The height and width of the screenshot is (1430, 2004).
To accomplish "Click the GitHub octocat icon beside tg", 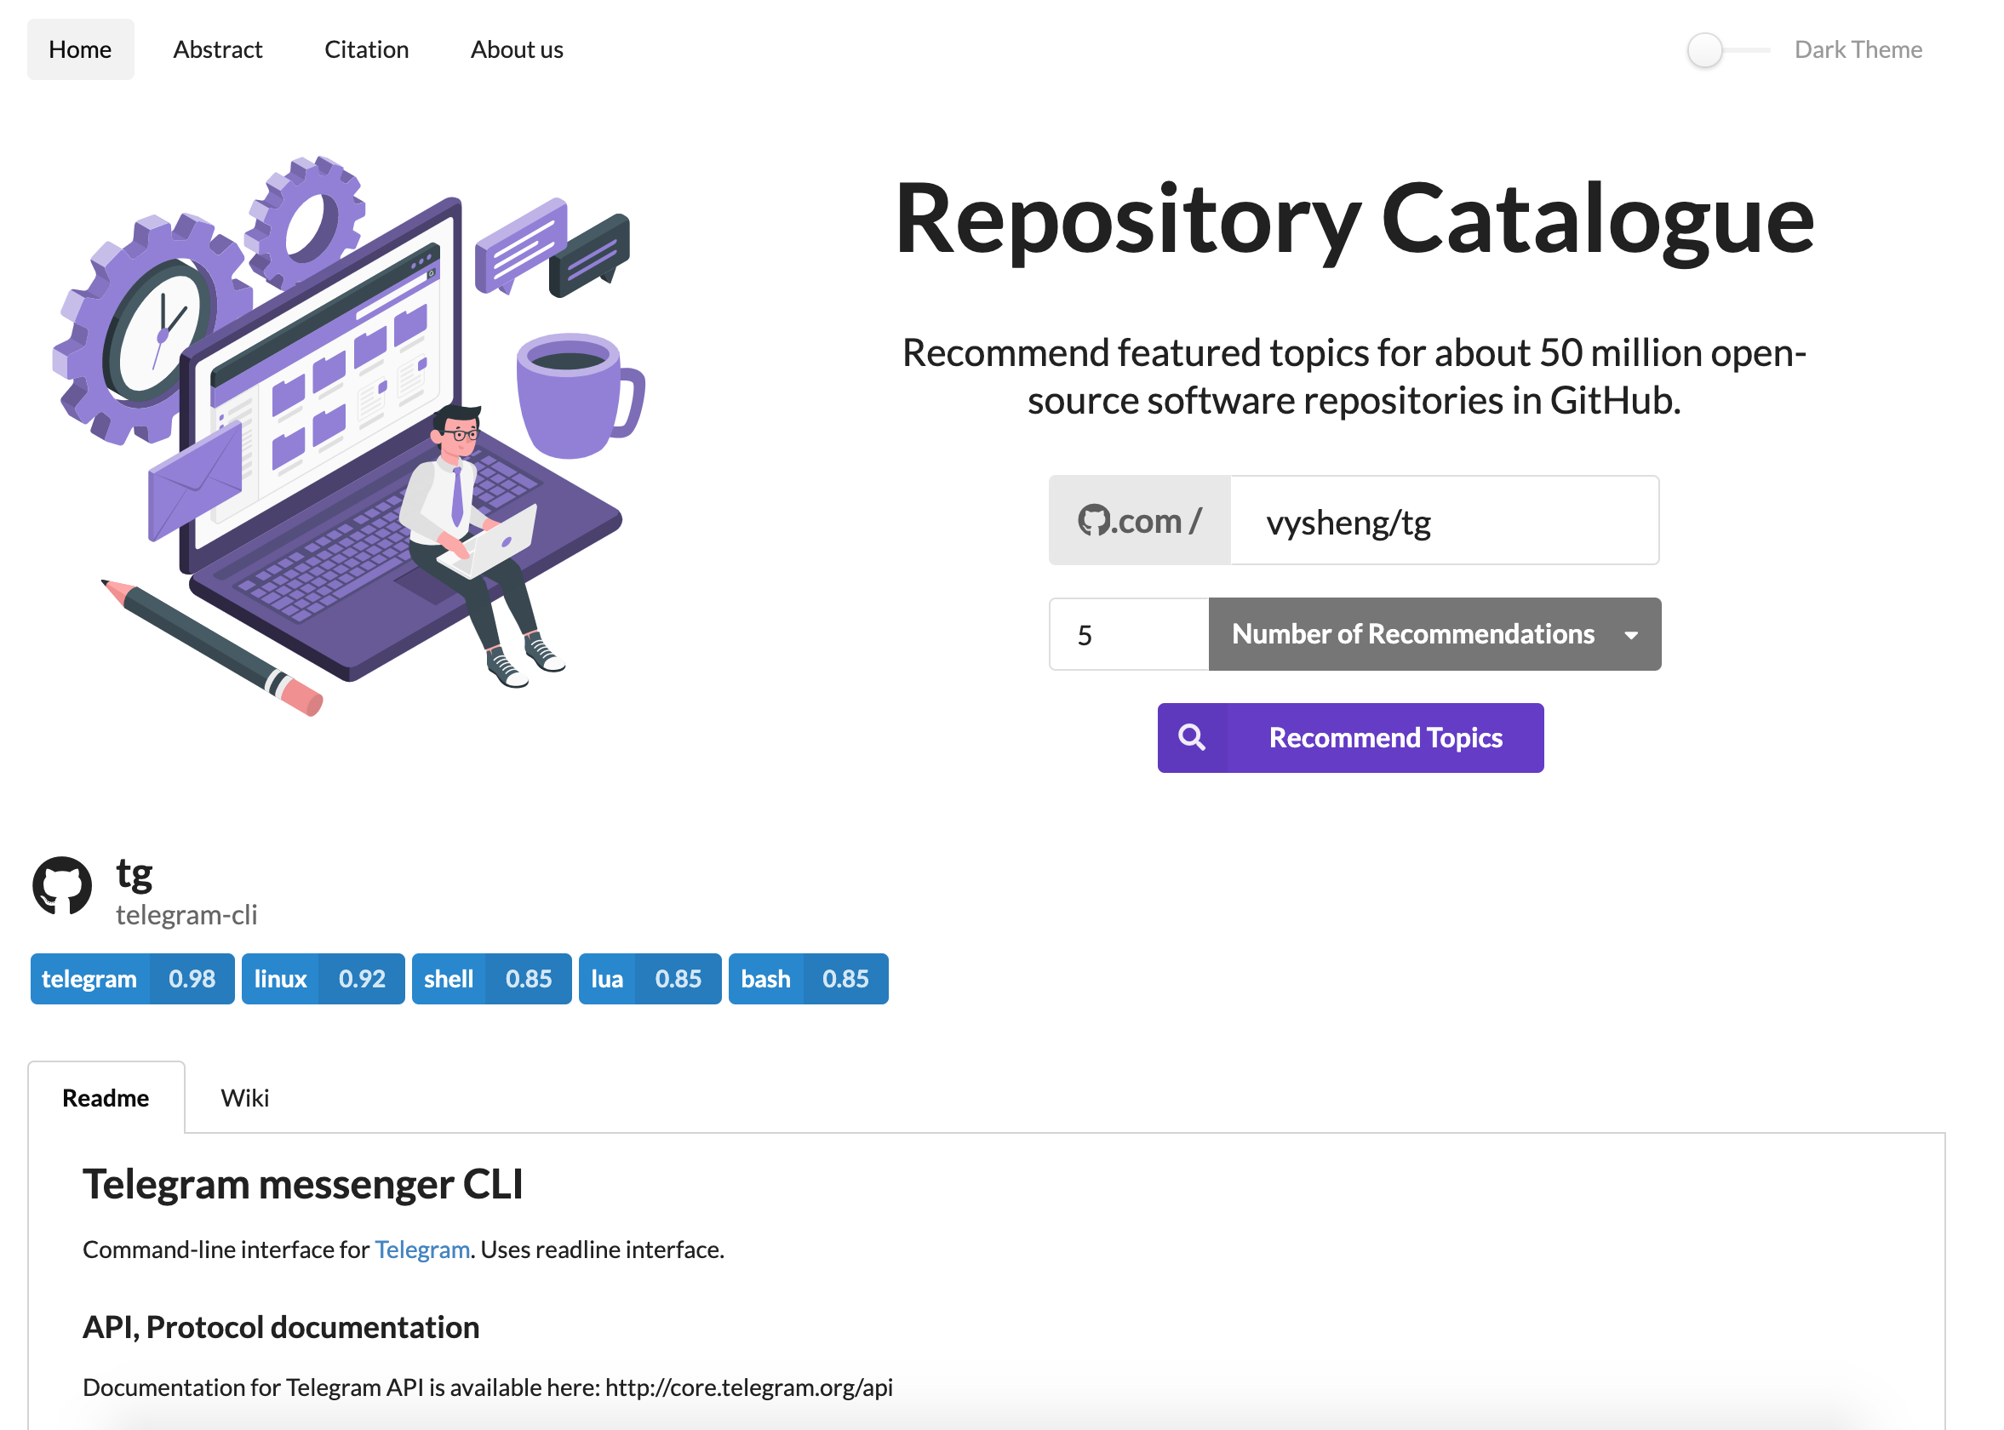I will tap(61, 886).
